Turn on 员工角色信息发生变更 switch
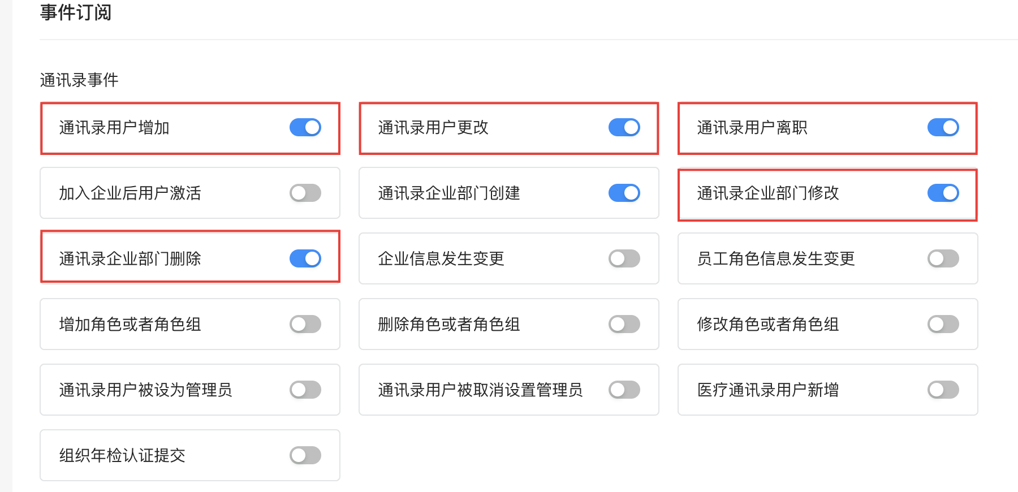The height and width of the screenshot is (492, 1018). pyautogui.click(x=943, y=259)
